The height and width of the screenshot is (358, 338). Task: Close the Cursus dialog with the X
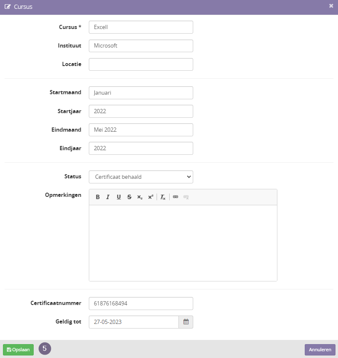(x=331, y=6)
